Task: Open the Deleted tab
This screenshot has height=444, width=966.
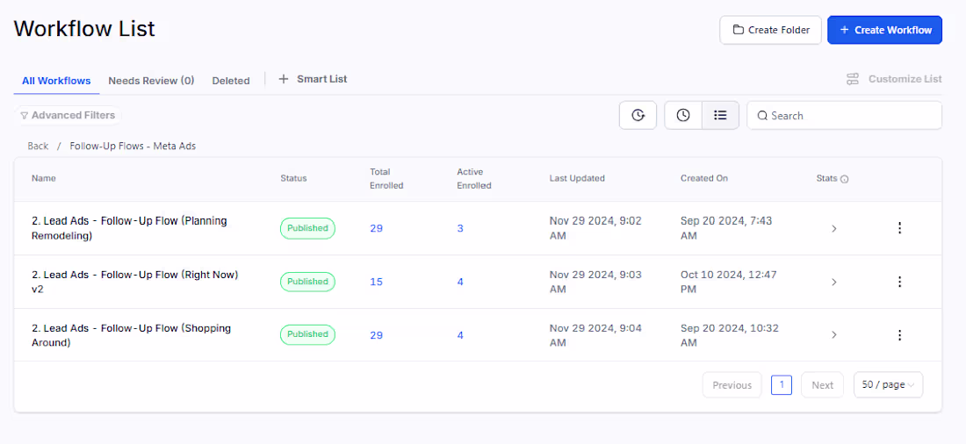Action: (231, 81)
